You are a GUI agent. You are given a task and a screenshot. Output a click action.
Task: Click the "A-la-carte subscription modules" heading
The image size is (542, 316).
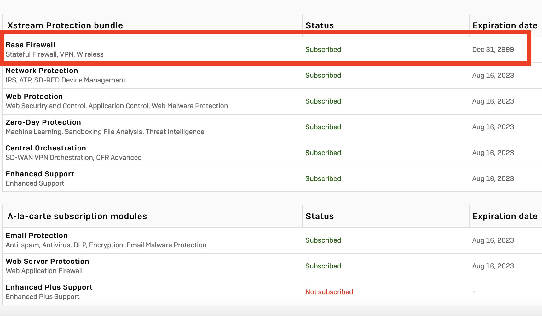77,216
